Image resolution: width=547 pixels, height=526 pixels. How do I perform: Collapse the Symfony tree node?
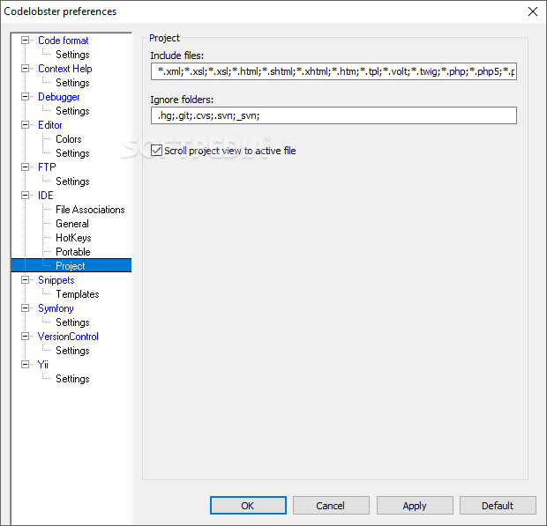[x=25, y=308]
